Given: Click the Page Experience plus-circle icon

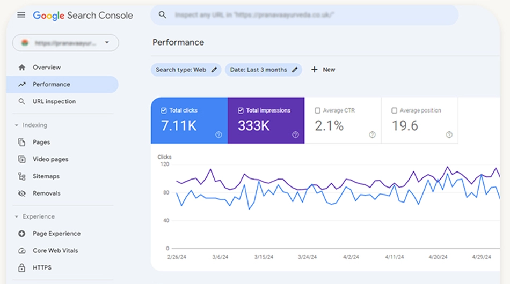Looking at the screenshot, I should [x=22, y=234].
